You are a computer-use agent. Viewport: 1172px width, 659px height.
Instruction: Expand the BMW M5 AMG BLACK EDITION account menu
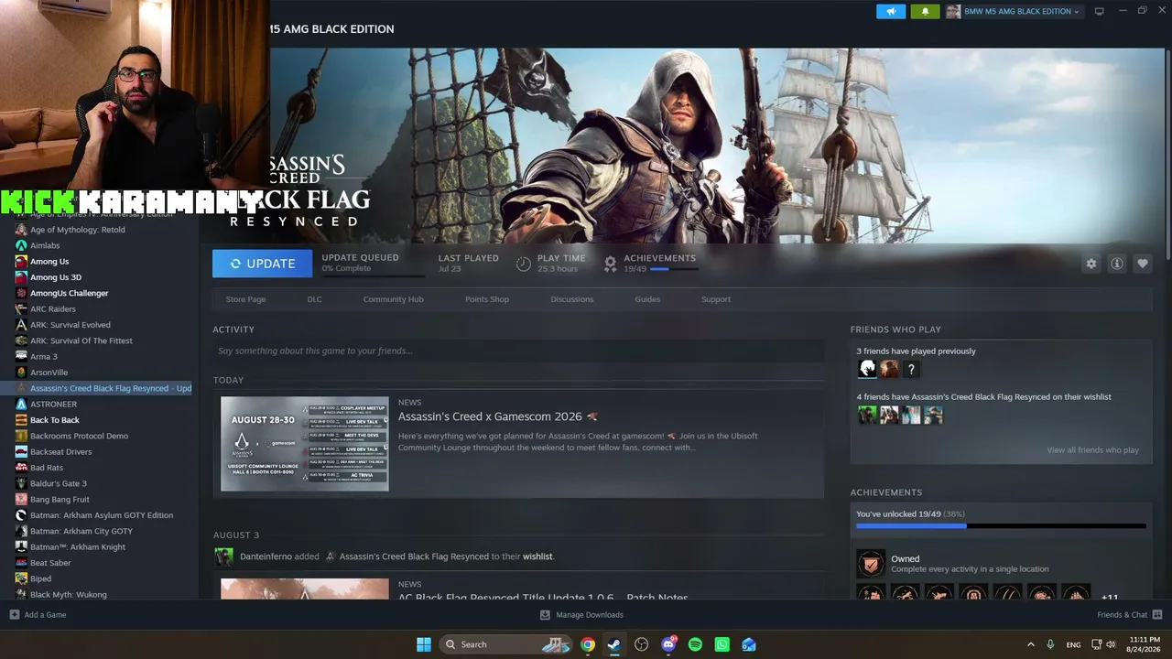coord(1013,11)
